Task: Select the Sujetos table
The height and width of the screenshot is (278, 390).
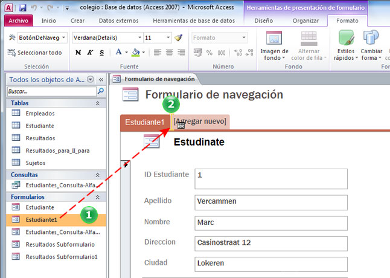Action: click(56, 163)
